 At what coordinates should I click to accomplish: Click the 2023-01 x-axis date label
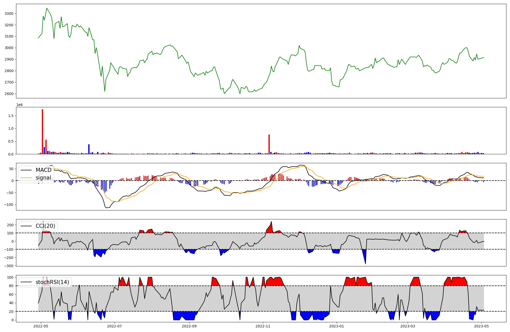pyautogui.click(x=337, y=326)
